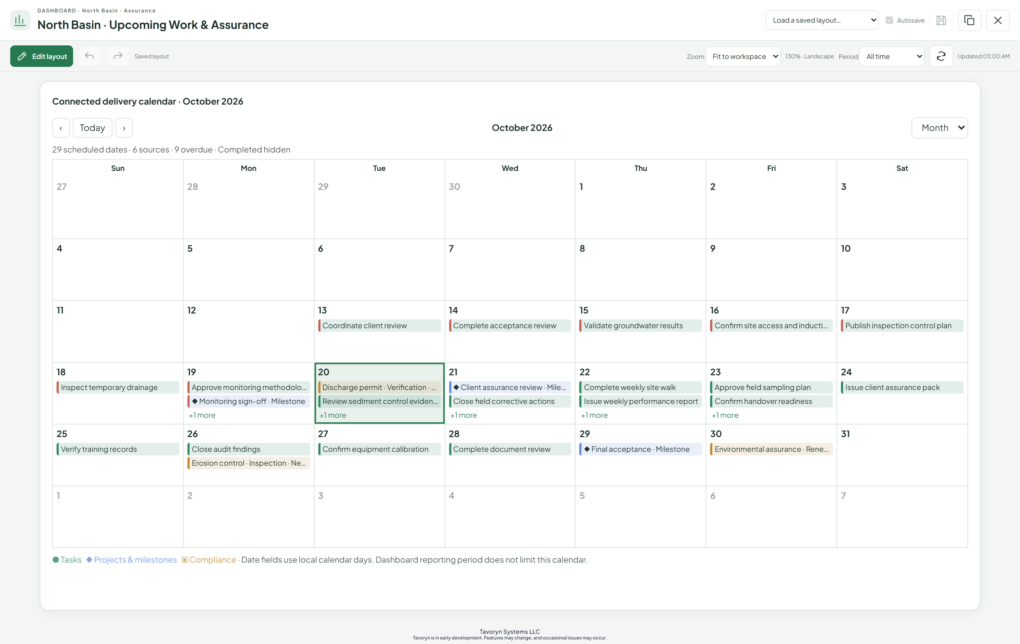
Task: Open the Close field corrective actions task
Action: (510, 401)
